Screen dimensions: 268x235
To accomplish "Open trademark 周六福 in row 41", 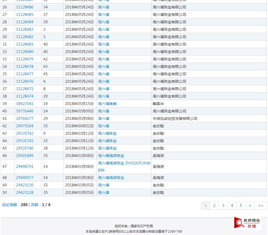I will [104, 119].
